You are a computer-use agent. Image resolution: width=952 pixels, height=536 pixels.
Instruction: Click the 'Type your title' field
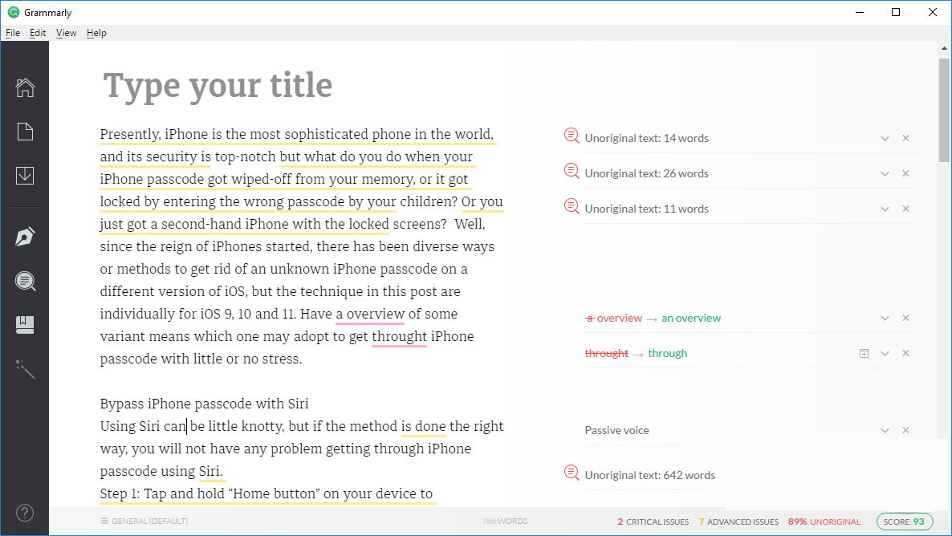[218, 85]
